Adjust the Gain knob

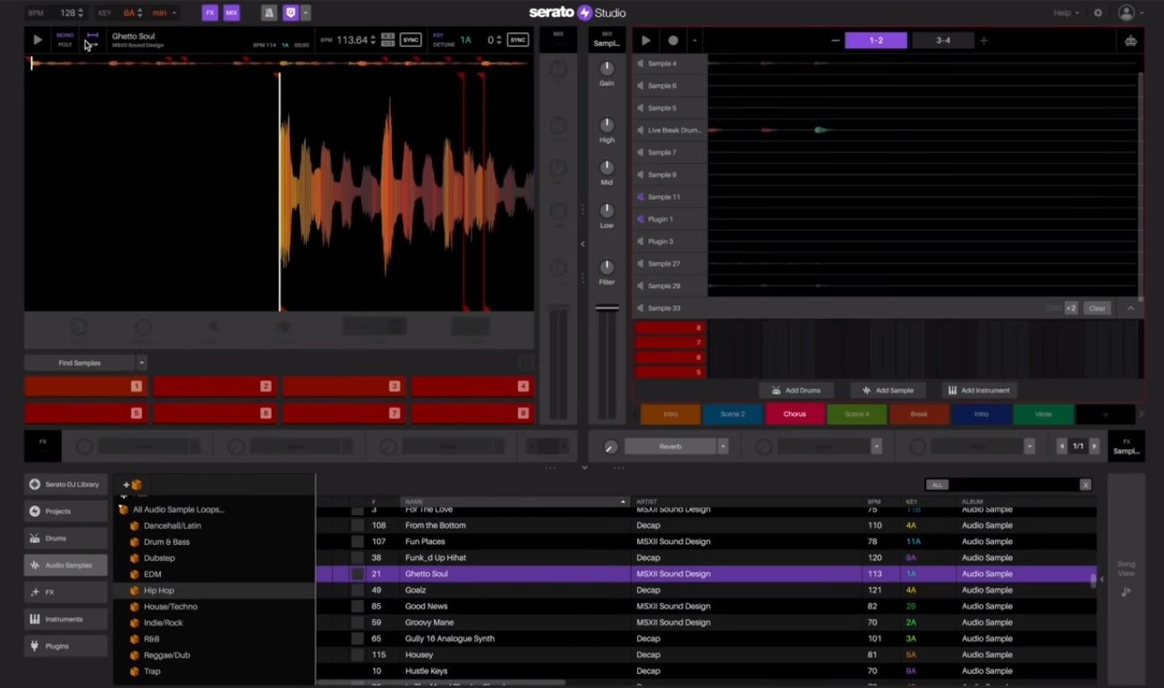[x=607, y=68]
